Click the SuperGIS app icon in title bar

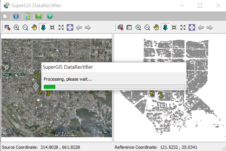click(x=7, y=6)
